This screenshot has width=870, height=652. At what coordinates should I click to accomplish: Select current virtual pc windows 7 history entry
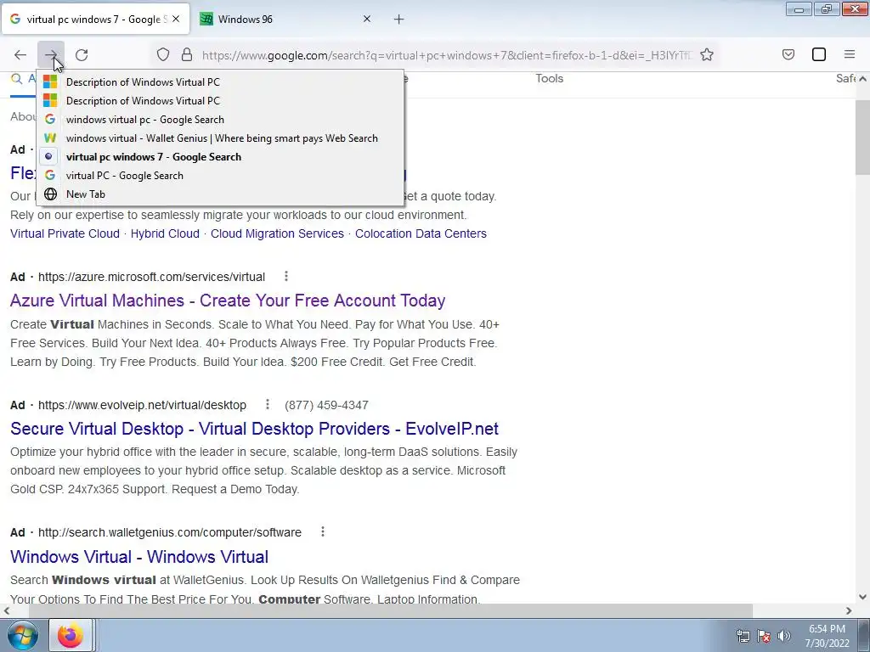[220, 157]
